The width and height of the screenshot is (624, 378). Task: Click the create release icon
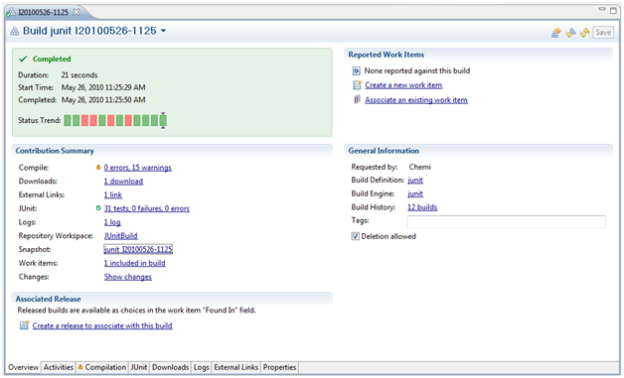pyautogui.click(x=24, y=325)
